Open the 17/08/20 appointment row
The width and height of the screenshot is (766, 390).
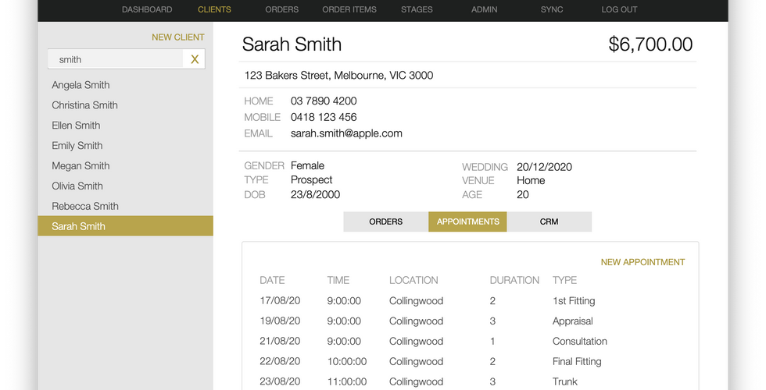pos(470,301)
